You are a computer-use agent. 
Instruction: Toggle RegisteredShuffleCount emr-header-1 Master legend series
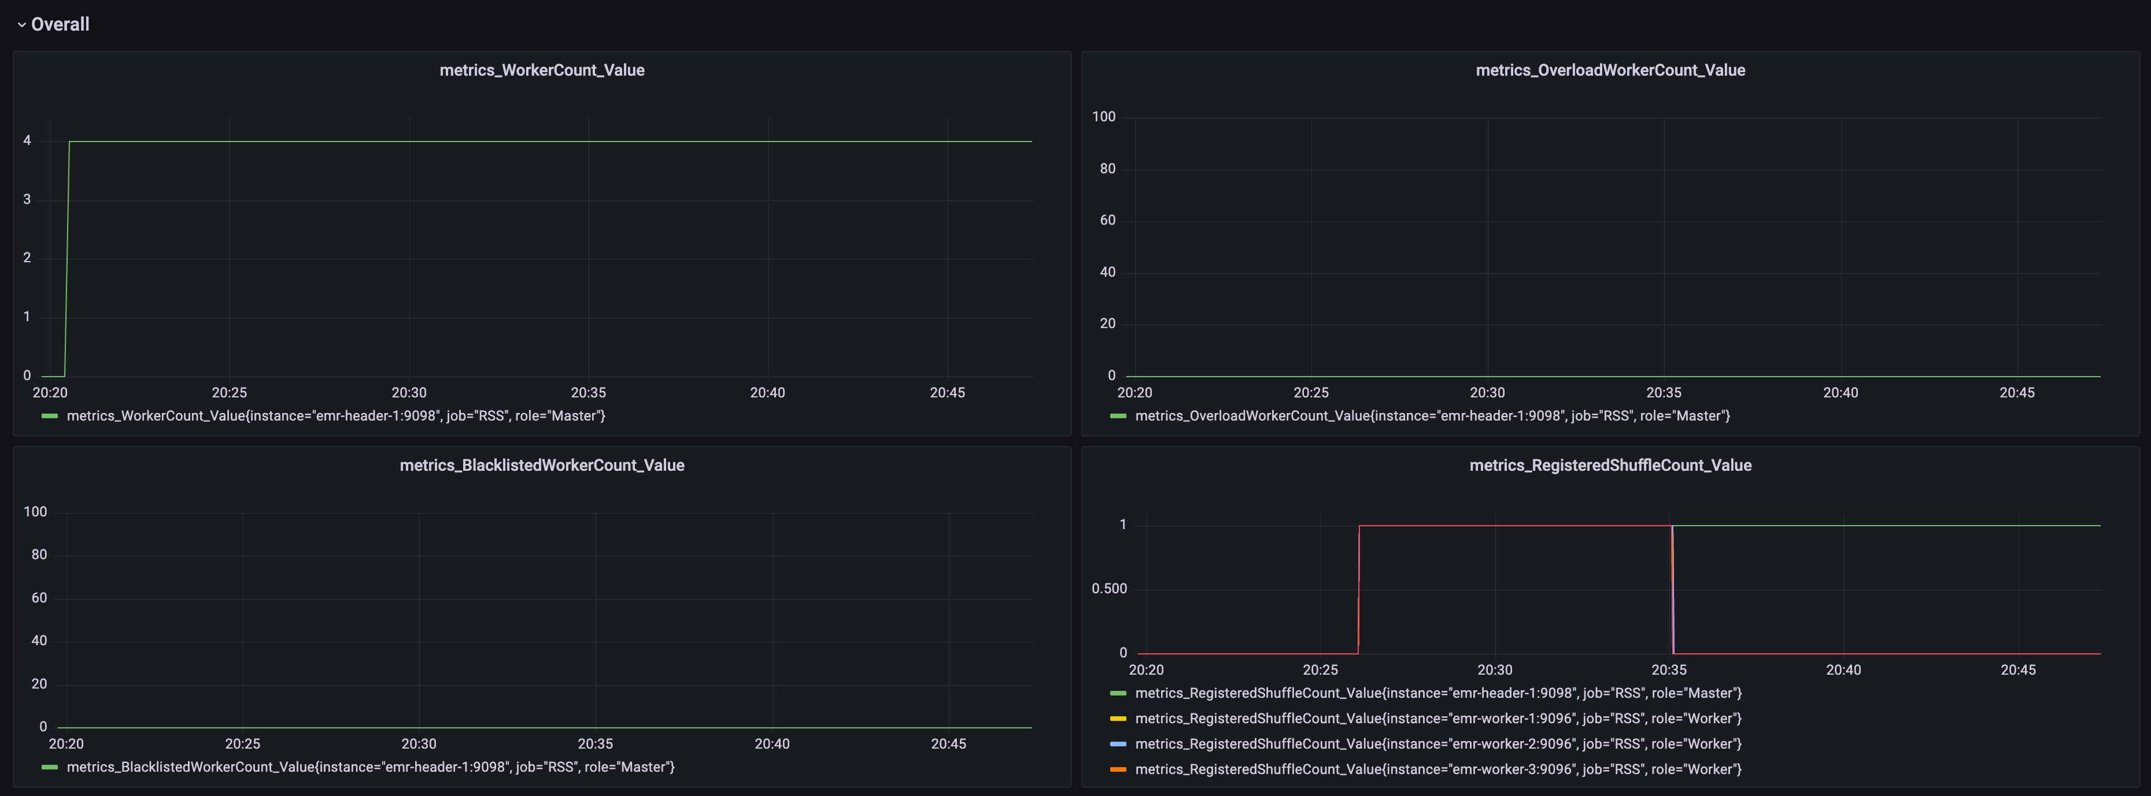point(1438,693)
